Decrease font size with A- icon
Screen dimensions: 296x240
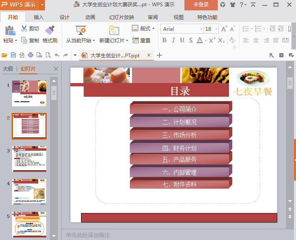[233, 29]
